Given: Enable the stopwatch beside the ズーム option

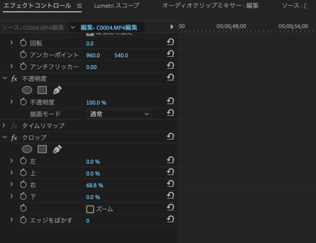Looking at the screenshot, I should (23, 208).
